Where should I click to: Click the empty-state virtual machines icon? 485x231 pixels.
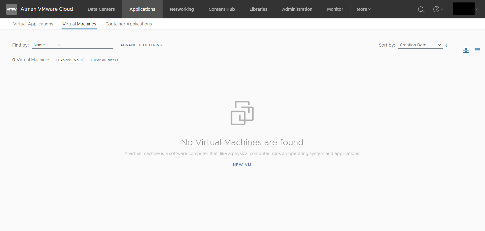(x=242, y=113)
